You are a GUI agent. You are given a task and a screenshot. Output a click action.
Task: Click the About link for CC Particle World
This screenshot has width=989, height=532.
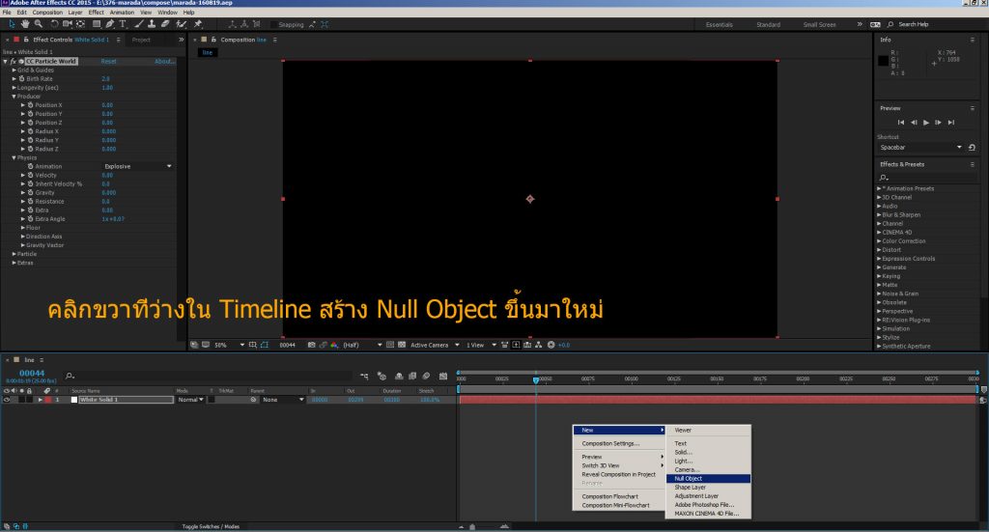tap(165, 61)
